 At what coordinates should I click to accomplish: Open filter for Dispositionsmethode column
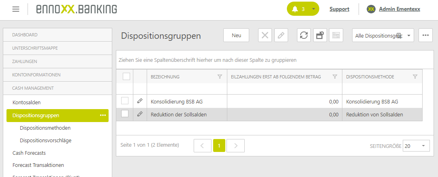[415, 76]
